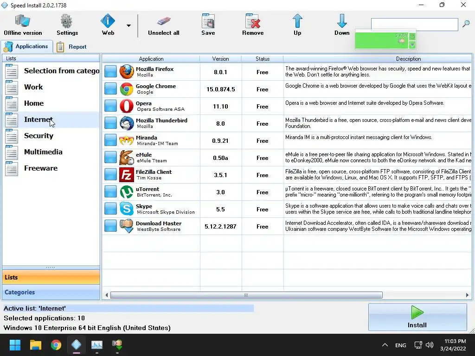Click the eMule donkey icon

pos(127,158)
